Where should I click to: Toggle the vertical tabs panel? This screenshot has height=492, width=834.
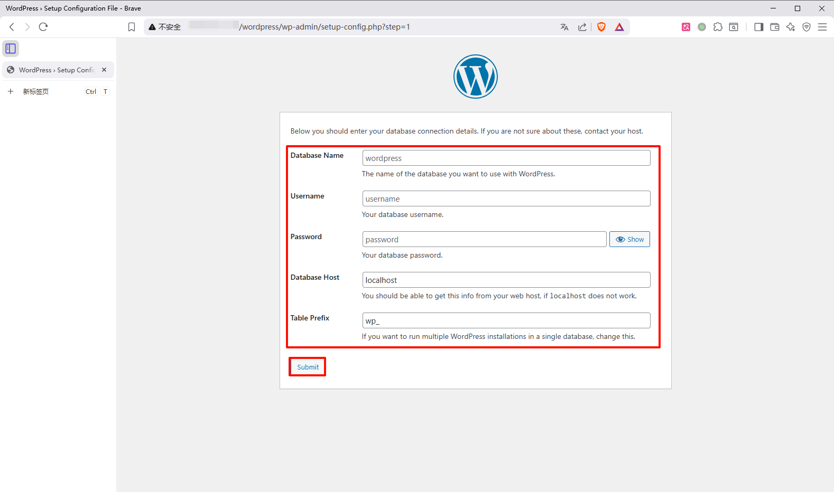[x=11, y=49]
